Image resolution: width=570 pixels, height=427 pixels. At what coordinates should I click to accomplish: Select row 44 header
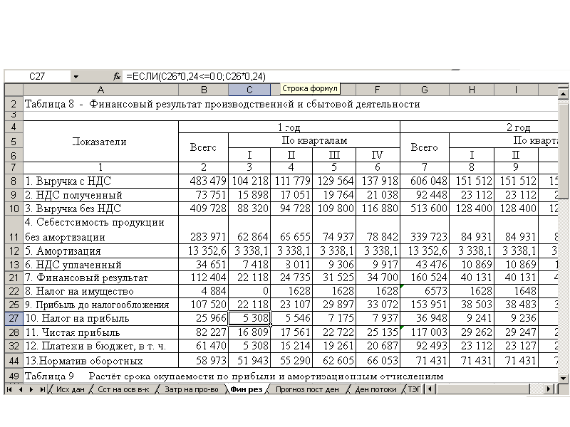pos(14,361)
